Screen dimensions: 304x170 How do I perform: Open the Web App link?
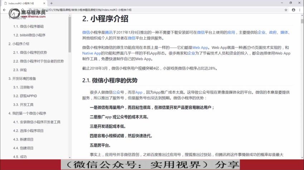tap(200, 47)
